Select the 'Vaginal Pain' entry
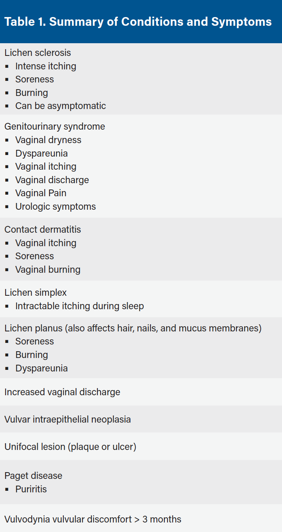Image resolution: width=282 pixels, height=532 pixels. coord(41,193)
